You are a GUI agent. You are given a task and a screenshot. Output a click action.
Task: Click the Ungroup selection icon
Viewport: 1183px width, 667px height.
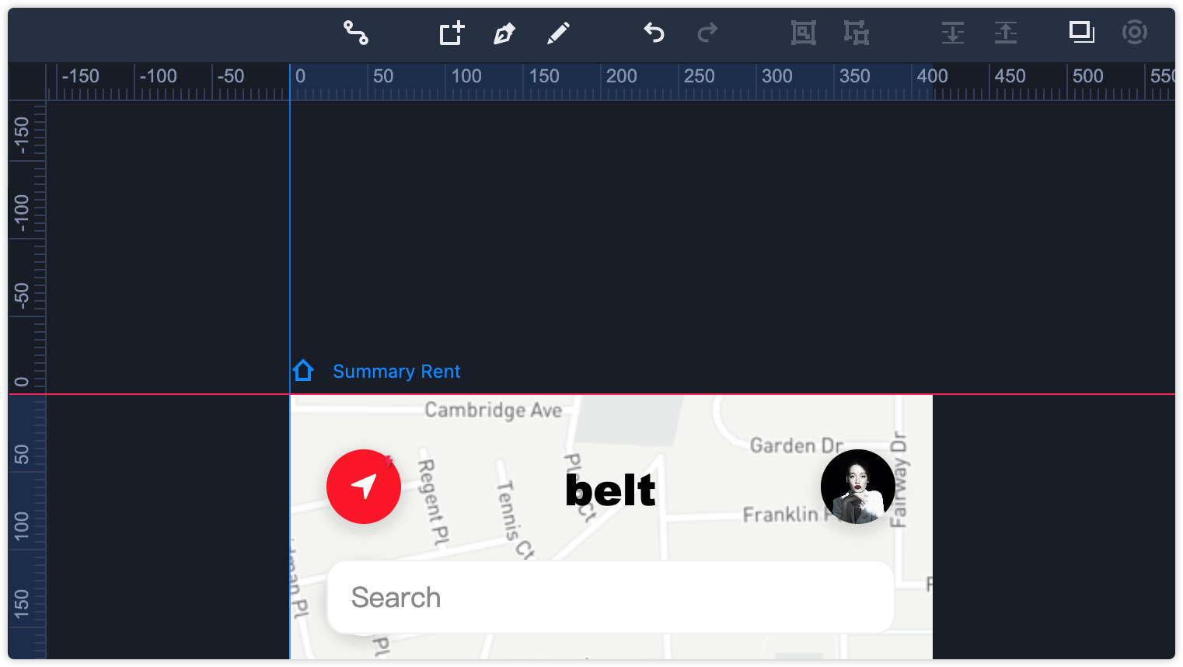point(856,33)
